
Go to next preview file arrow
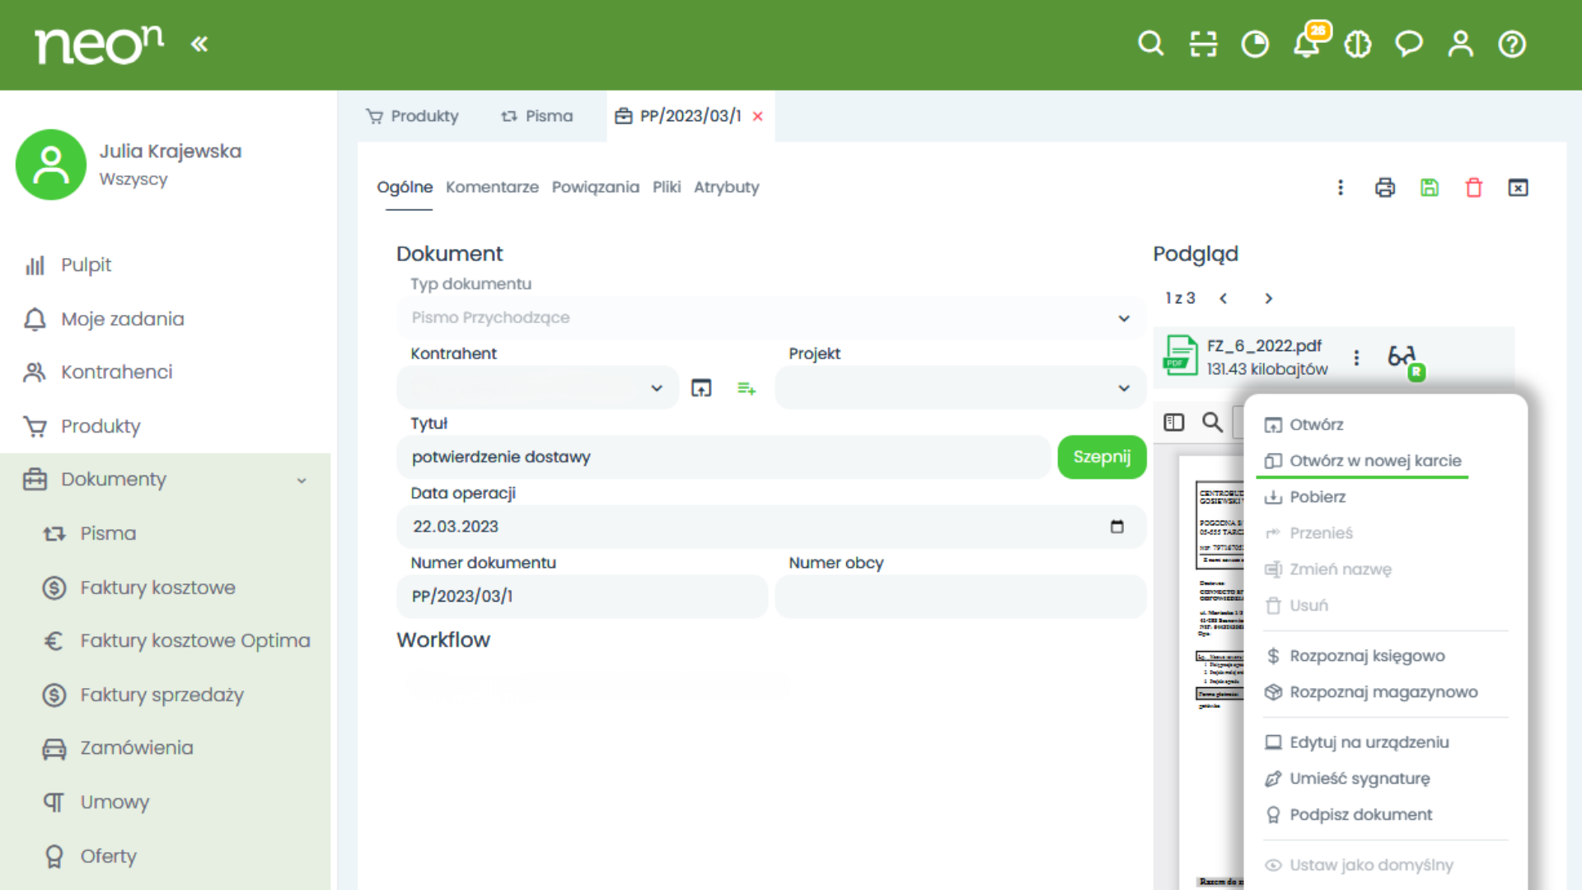tap(1269, 298)
